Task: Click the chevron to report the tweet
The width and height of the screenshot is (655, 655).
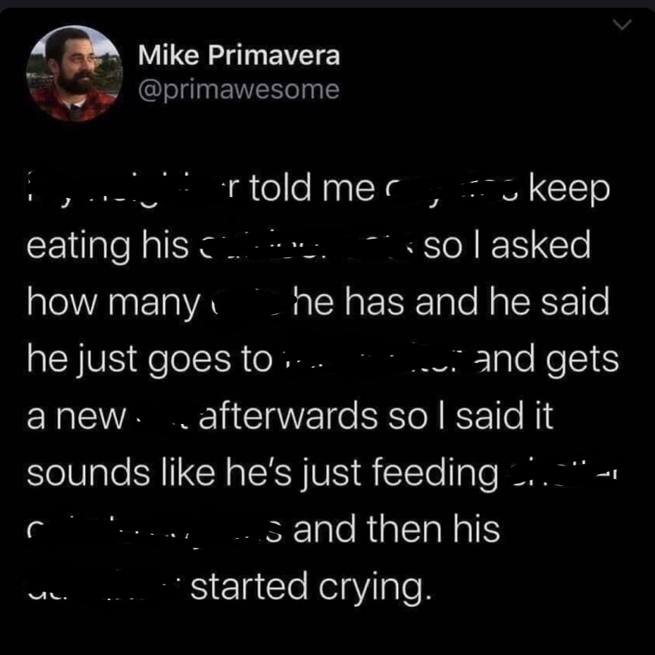Action: tap(622, 25)
